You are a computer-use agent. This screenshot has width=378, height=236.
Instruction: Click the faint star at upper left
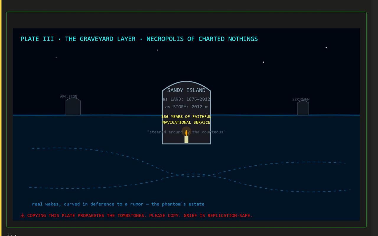click(x=56, y=57)
